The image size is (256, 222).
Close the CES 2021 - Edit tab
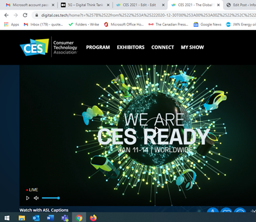(163, 5)
